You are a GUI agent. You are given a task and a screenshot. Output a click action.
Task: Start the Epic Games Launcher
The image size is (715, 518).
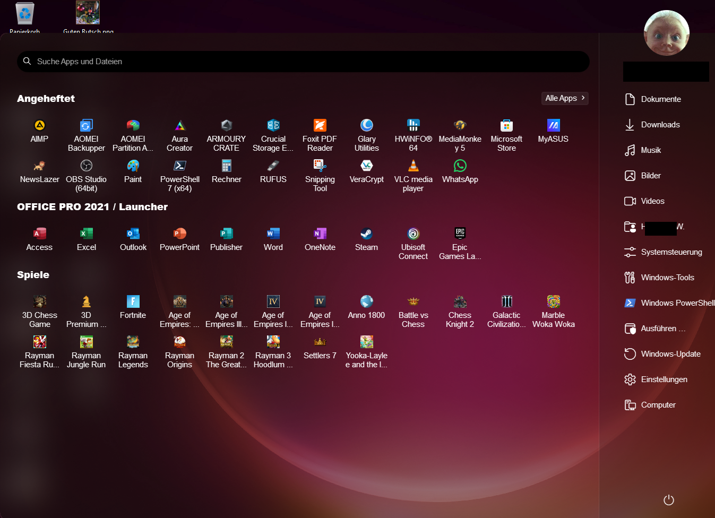click(460, 244)
